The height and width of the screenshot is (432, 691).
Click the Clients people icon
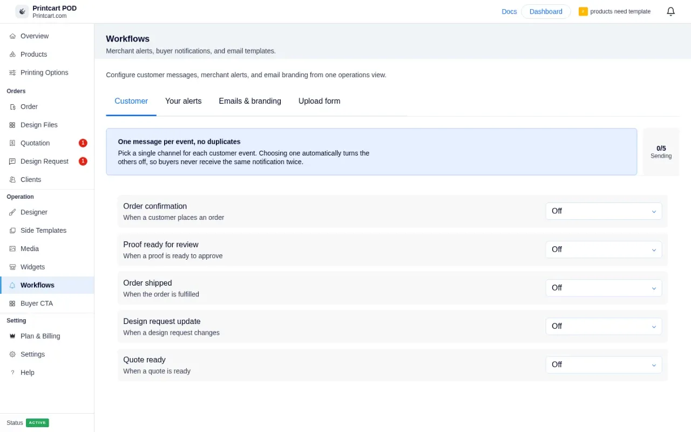tap(12, 180)
